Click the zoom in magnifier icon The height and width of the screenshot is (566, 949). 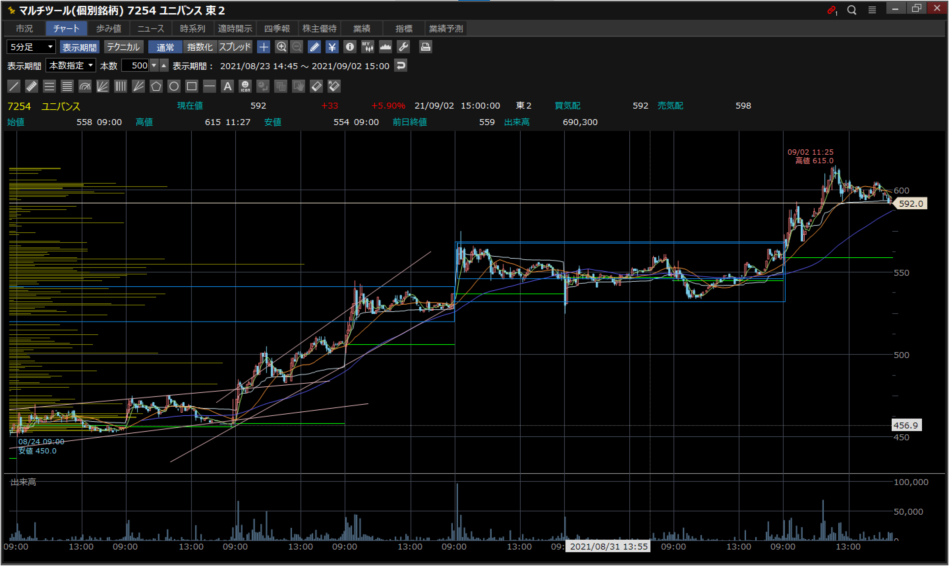tap(281, 47)
